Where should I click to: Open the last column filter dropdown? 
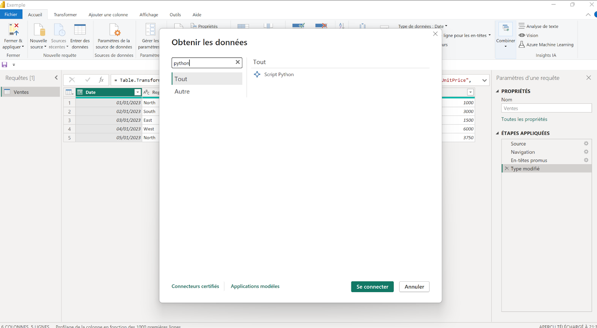point(470,92)
